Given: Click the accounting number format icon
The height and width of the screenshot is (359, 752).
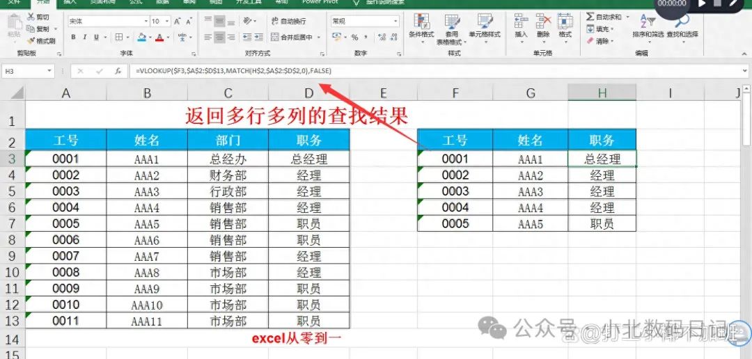Looking at the screenshot, I should pyautogui.click(x=336, y=37).
